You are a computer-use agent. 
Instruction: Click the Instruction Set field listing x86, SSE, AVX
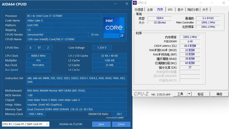(x=76, y=80)
